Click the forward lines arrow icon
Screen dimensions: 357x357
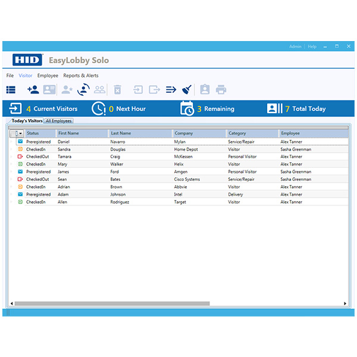(x=171, y=90)
